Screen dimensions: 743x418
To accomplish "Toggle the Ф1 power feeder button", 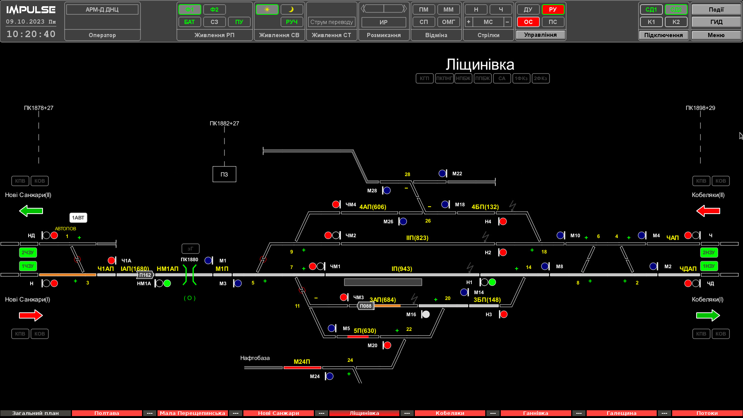I will pos(189,9).
